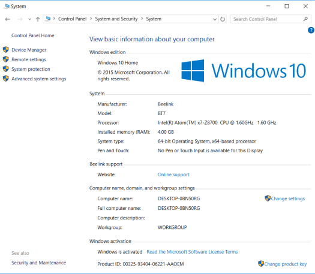Viewport: 315px width, 274px height.
Task: Click the Windows 10 logo image
Action: (x=244, y=71)
